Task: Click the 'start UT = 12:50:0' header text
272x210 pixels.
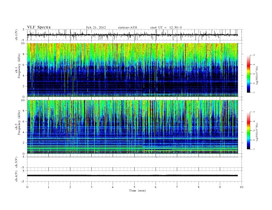Action: [x=166, y=27]
